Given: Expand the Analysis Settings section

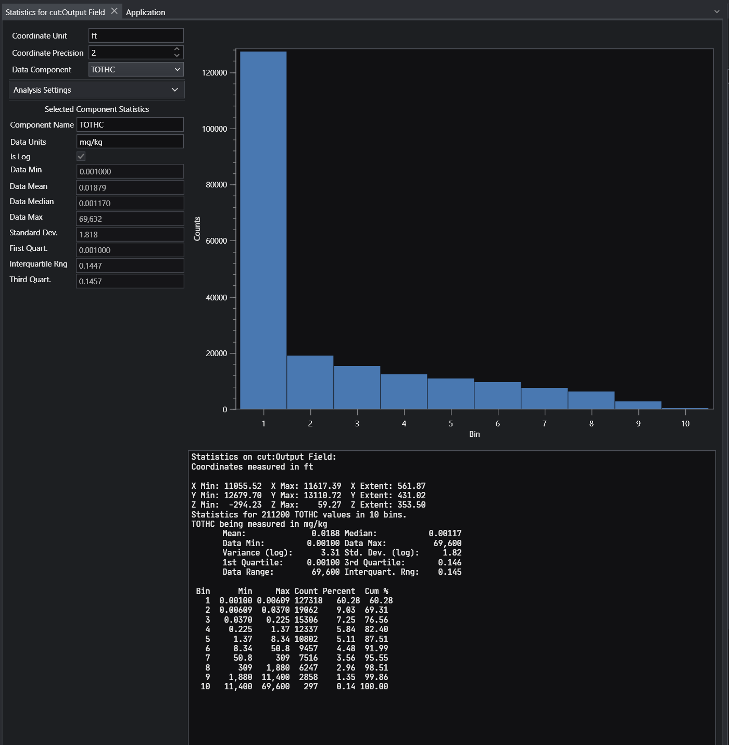Looking at the screenshot, I should coord(96,90).
